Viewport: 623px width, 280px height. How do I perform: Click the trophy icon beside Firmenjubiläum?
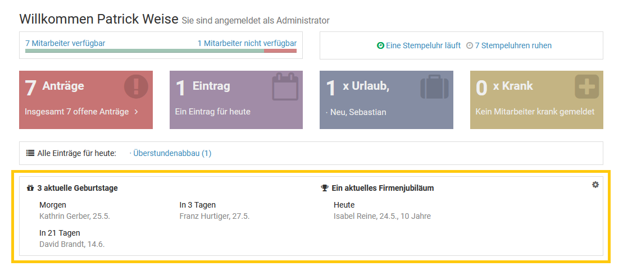(x=325, y=189)
